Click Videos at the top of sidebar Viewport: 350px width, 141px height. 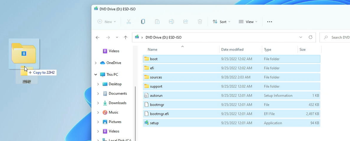tap(114, 51)
